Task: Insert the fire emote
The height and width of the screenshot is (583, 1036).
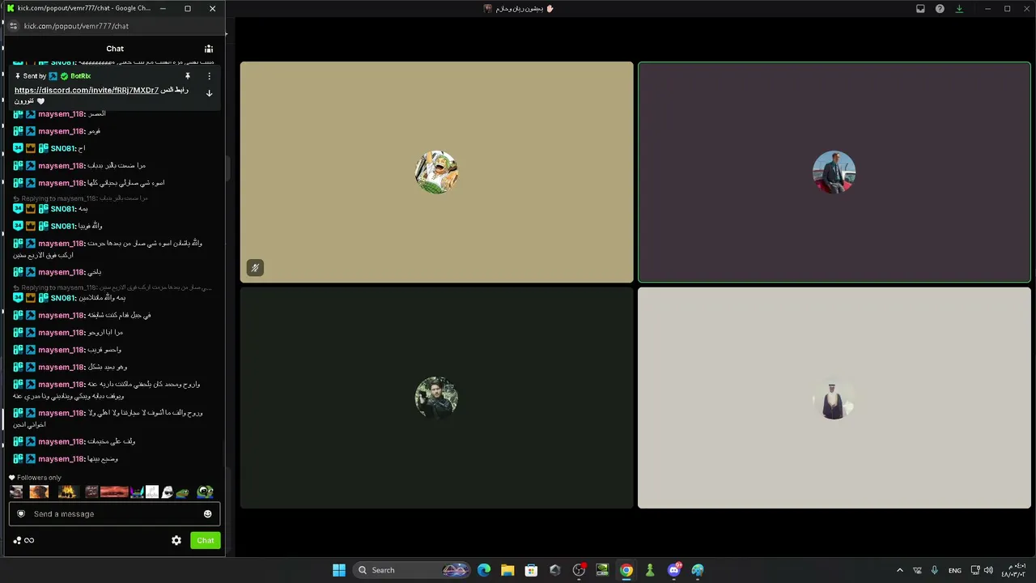Action: click(x=67, y=492)
